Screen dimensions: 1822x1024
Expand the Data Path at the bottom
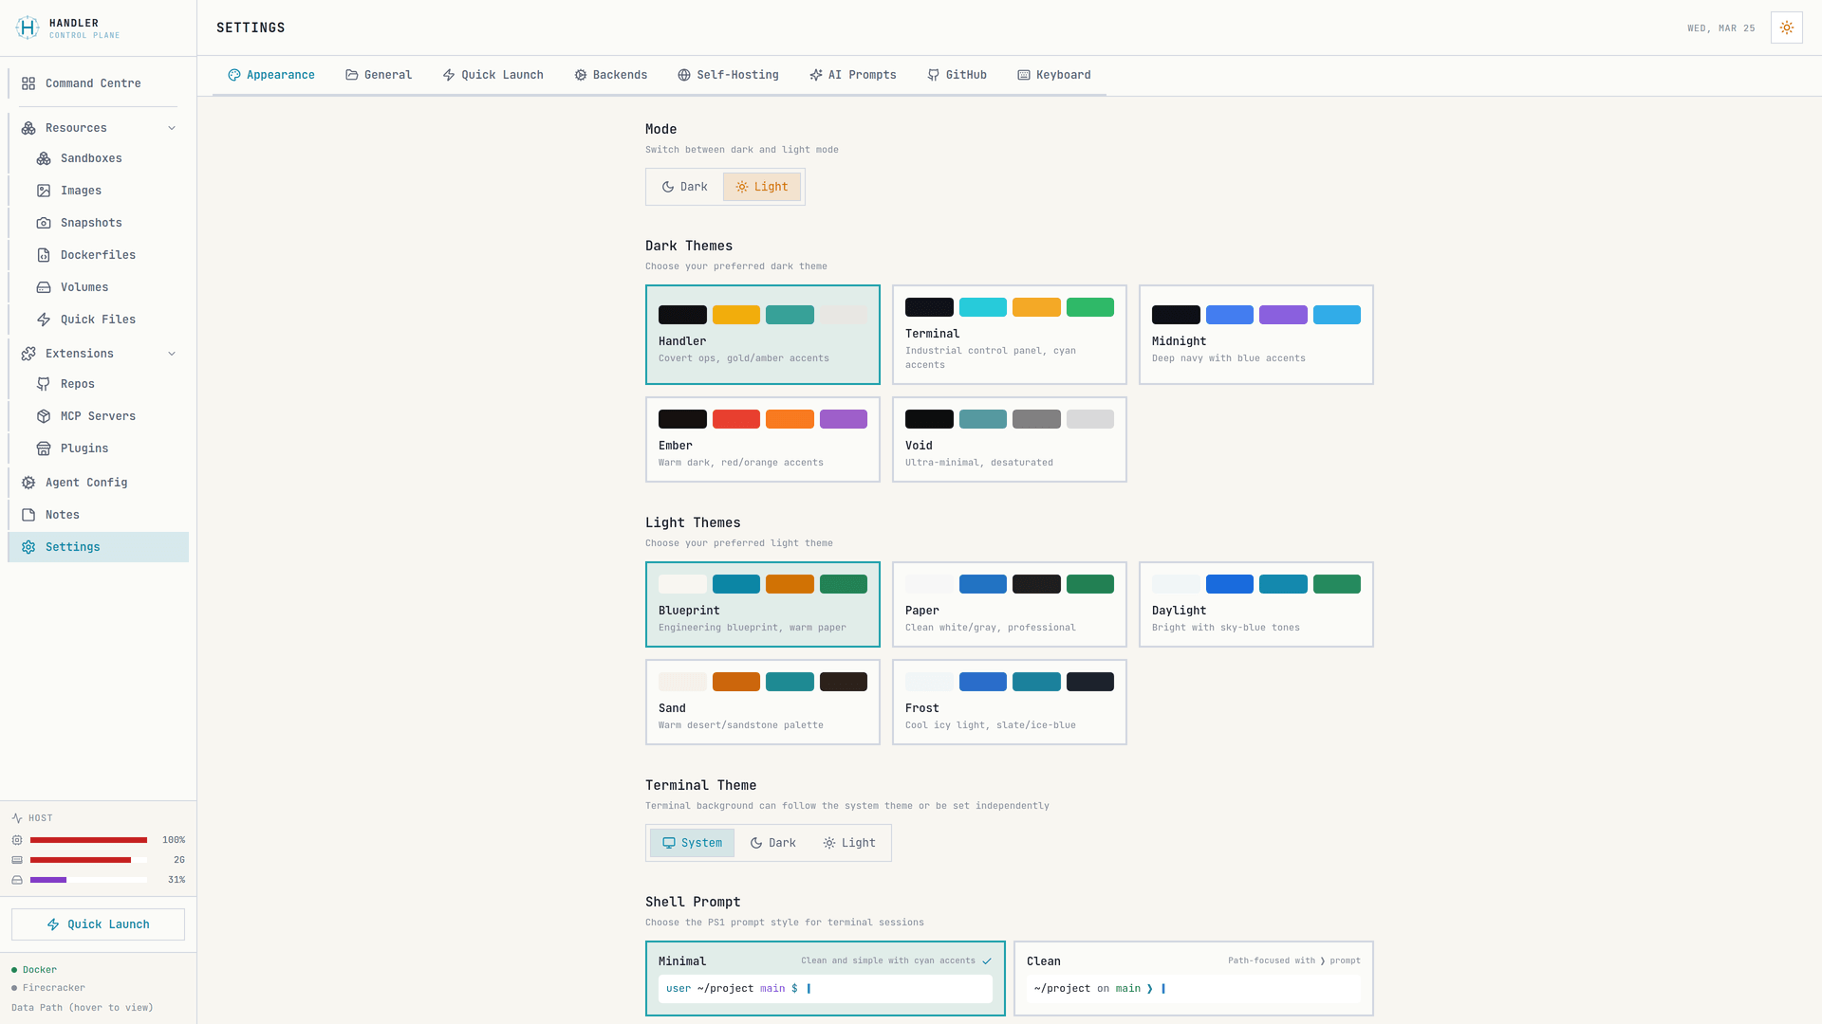pos(82,1007)
